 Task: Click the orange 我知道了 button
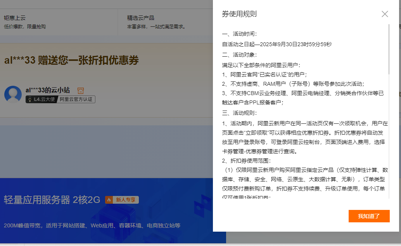[x=369, y=216]
